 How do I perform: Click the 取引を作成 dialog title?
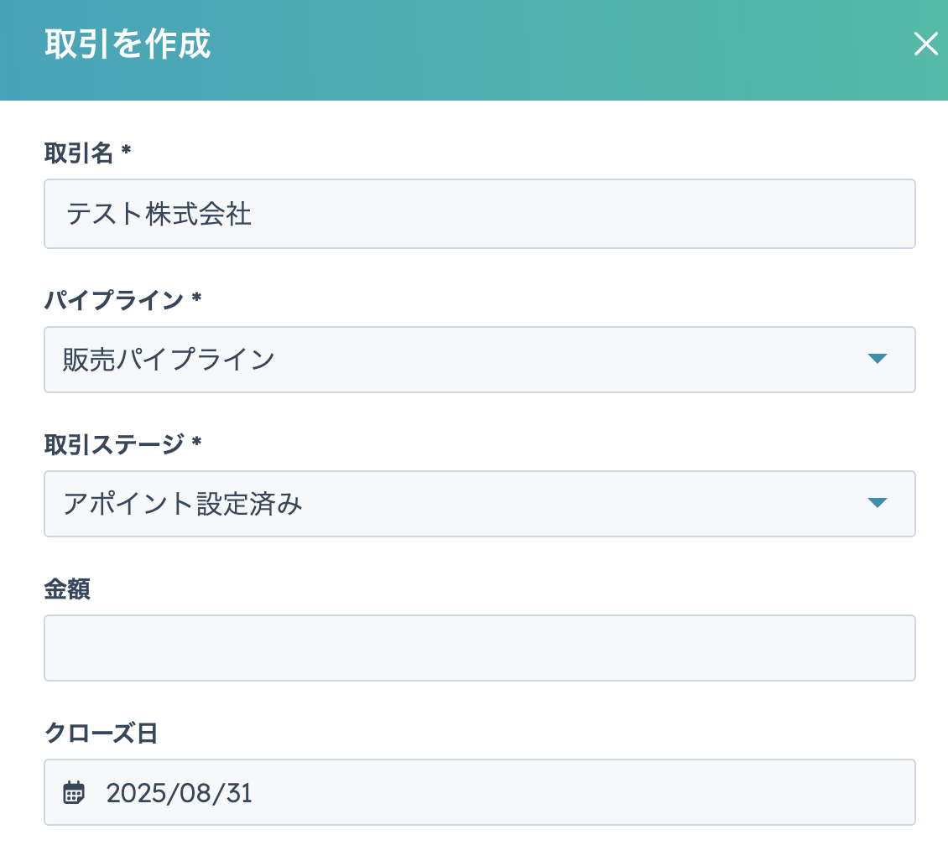point(128,45)
